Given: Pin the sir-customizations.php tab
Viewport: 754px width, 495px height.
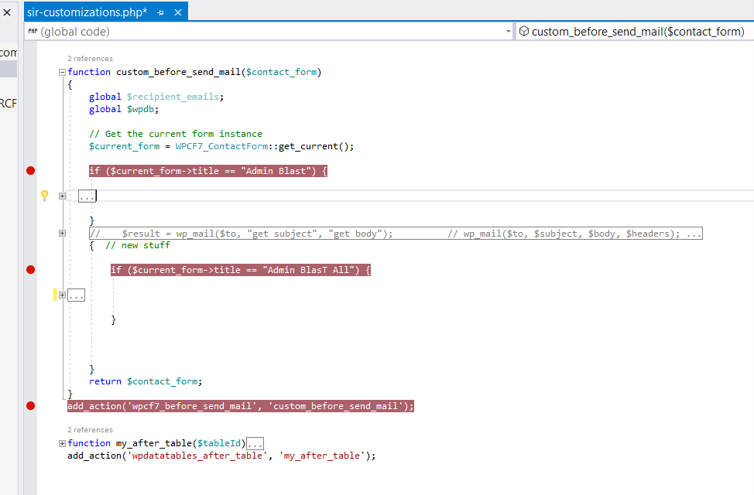Looking at the screenshot, I should (x=160, y=12).
